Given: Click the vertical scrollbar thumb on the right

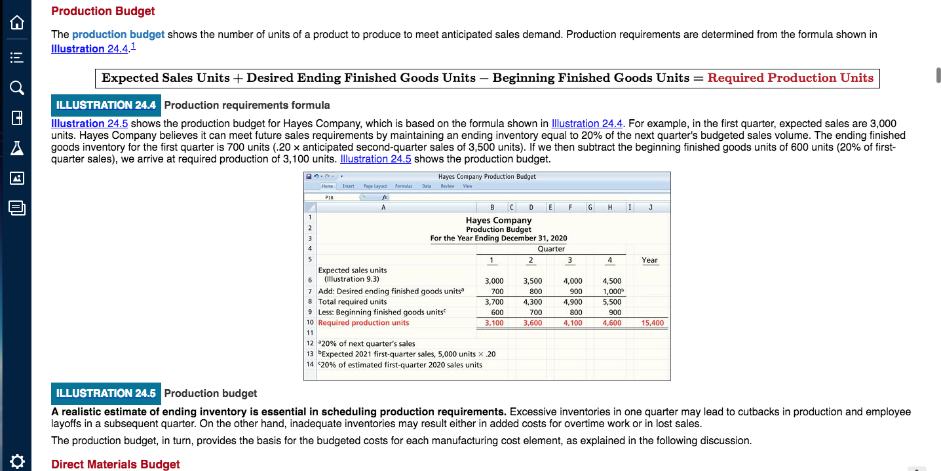Looking at the screenshot, I should pyautogui.click(x=938, y=75).
